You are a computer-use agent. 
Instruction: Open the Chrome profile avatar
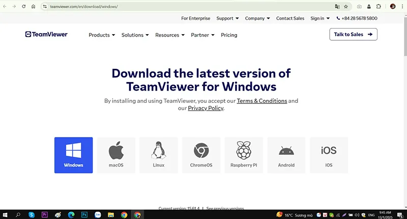click(x=393, y=7)
